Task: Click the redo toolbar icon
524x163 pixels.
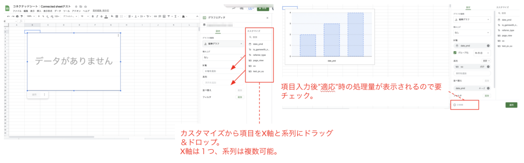Action: (13, 16)
